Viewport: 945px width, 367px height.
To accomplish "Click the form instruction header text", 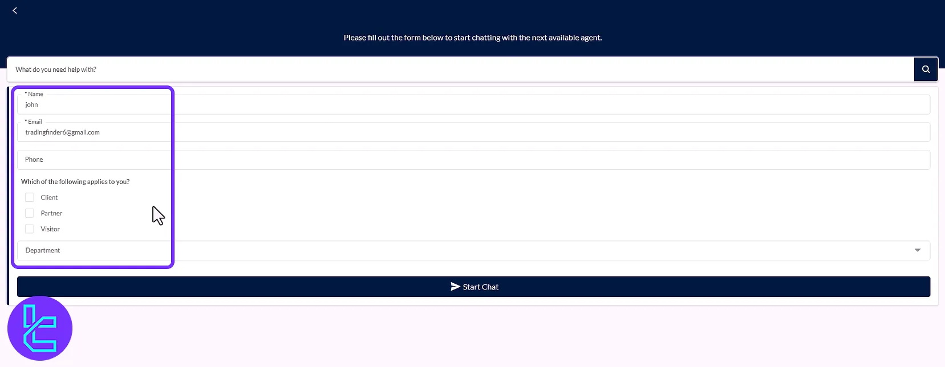I will pos(473,38).
